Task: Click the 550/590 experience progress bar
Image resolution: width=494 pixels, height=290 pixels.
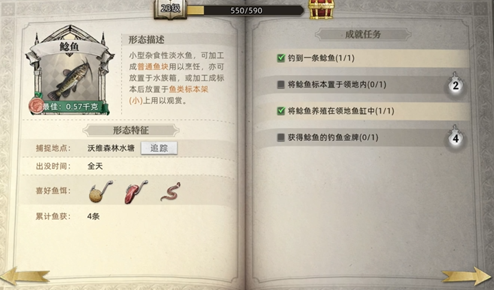Action: tap(245, 10)
